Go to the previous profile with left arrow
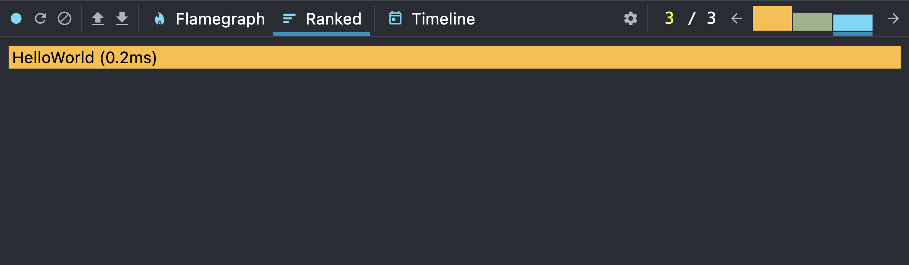 [x=736, y=18]
